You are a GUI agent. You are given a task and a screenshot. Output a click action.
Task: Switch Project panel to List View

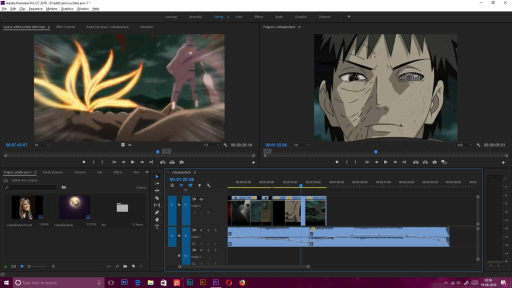pos(13,266)
